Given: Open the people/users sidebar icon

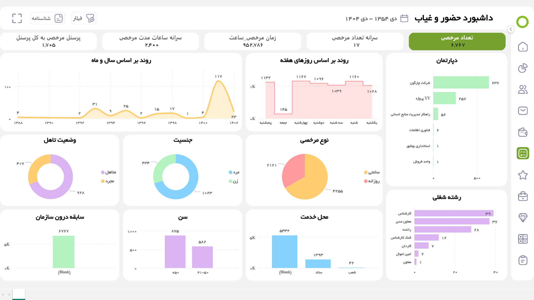Looking at the screenshot, I should (523, 89).
